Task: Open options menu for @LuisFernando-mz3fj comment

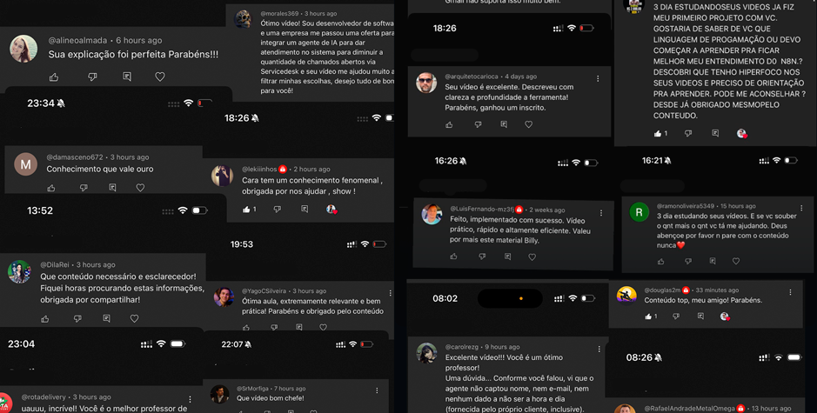Action: click(600, 213)
